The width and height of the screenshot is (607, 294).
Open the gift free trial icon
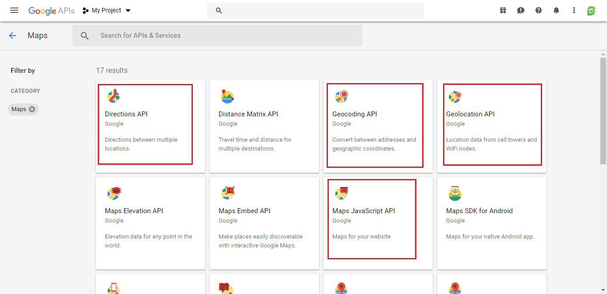pos(503,10)
